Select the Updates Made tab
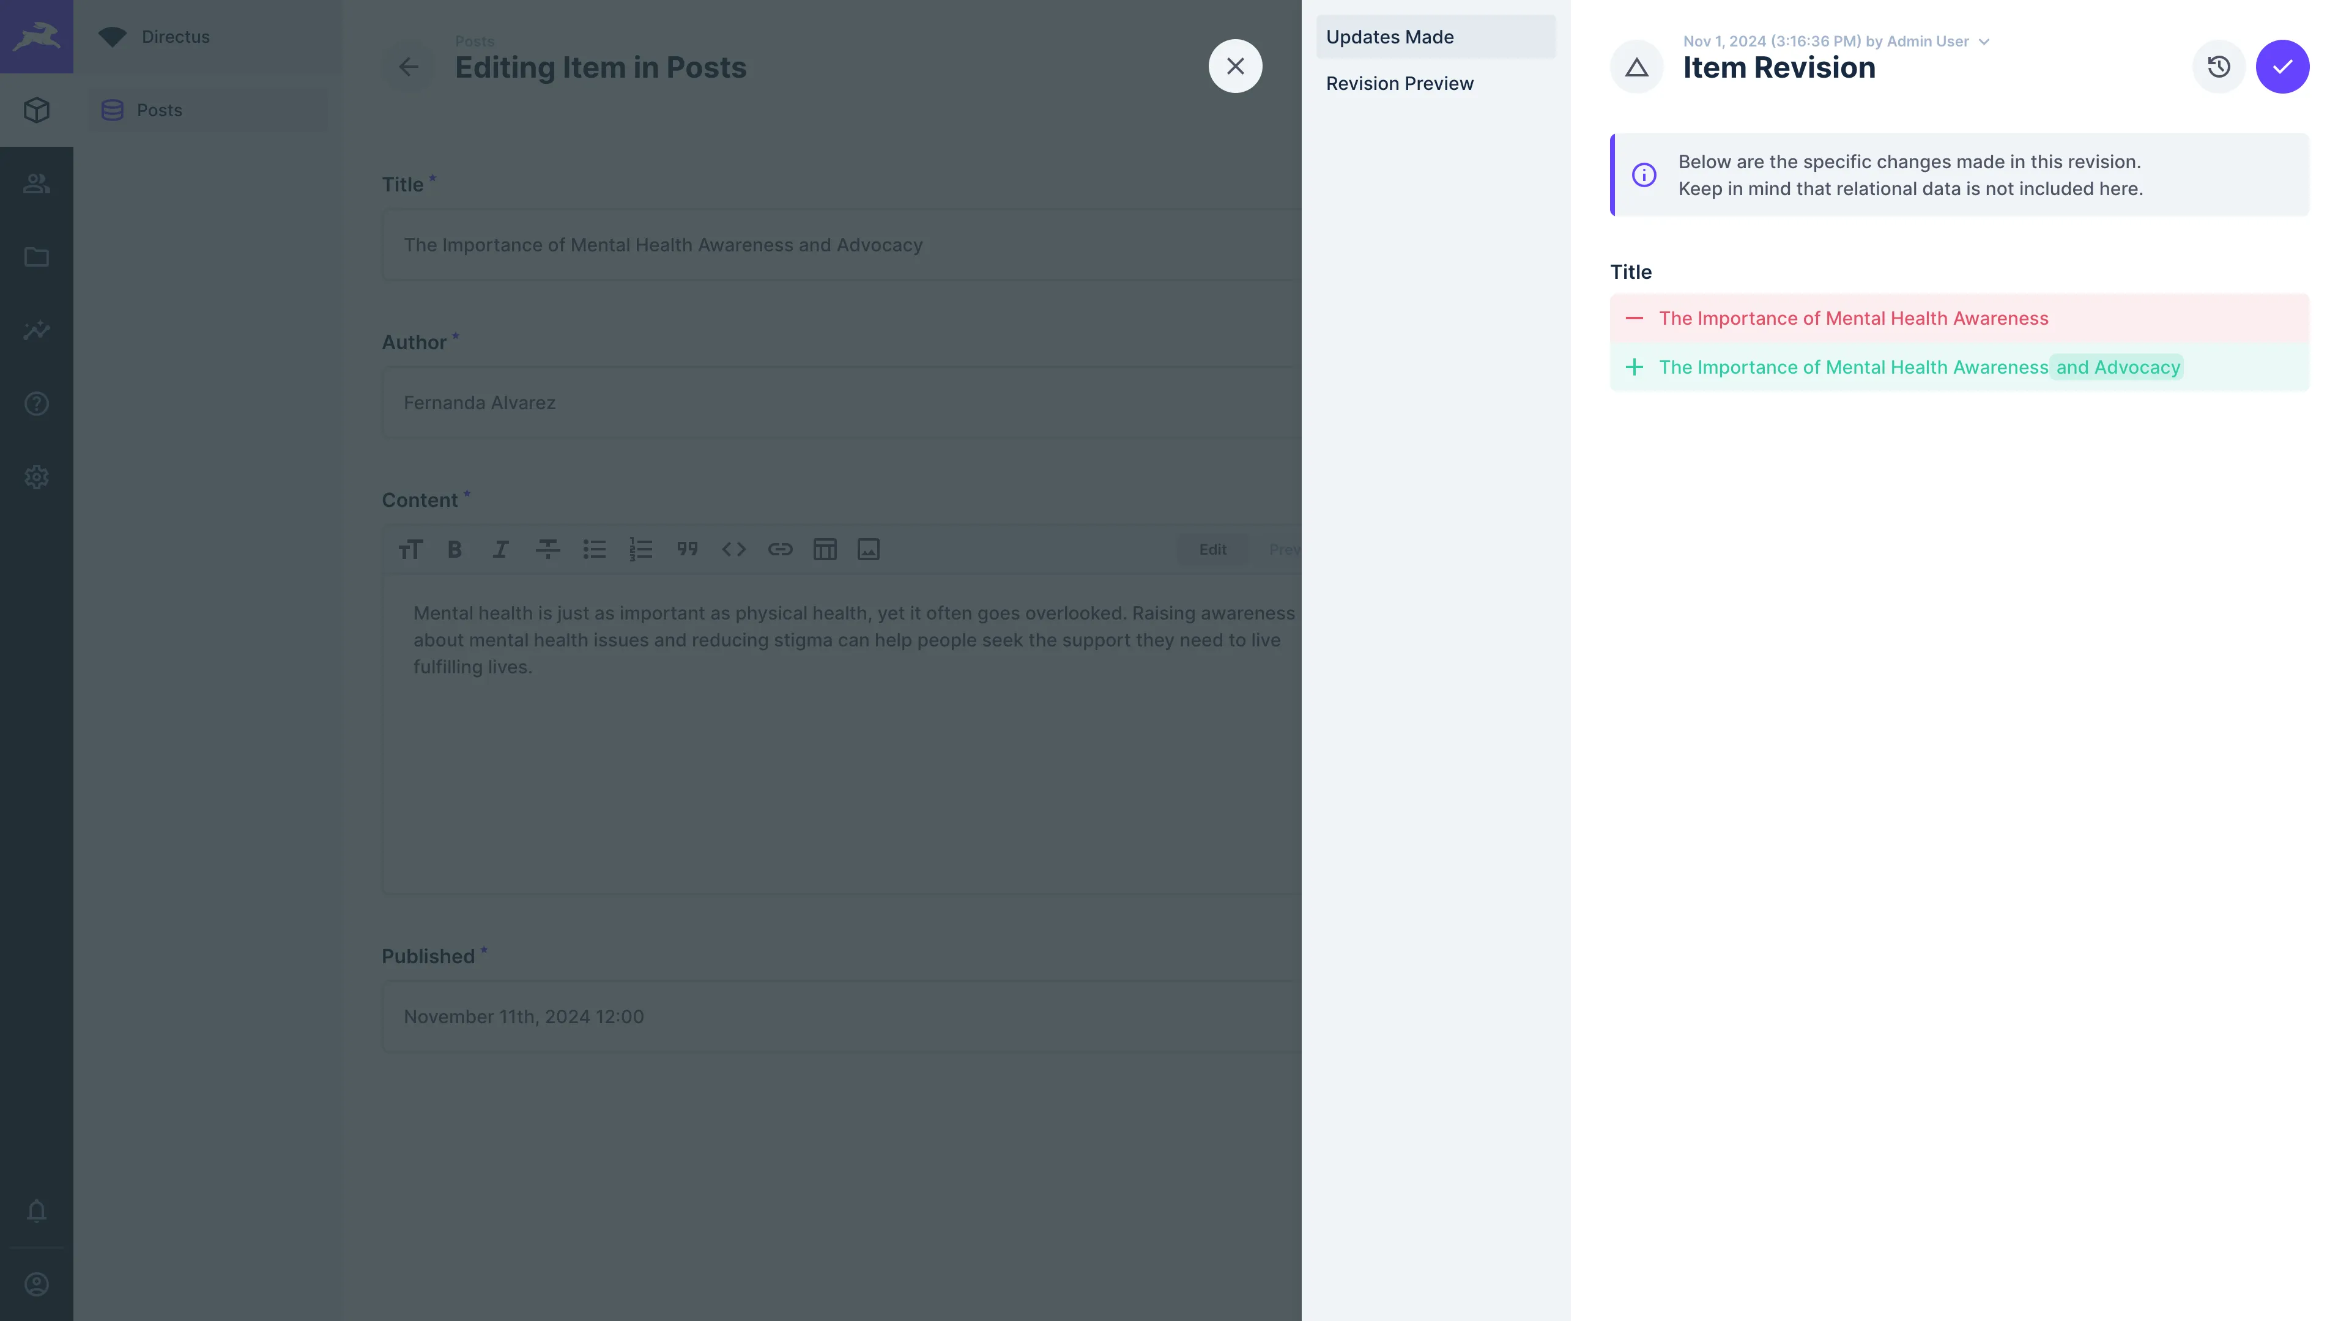The height and width of the screenshot is (1321, 2349). point(1390,37)
